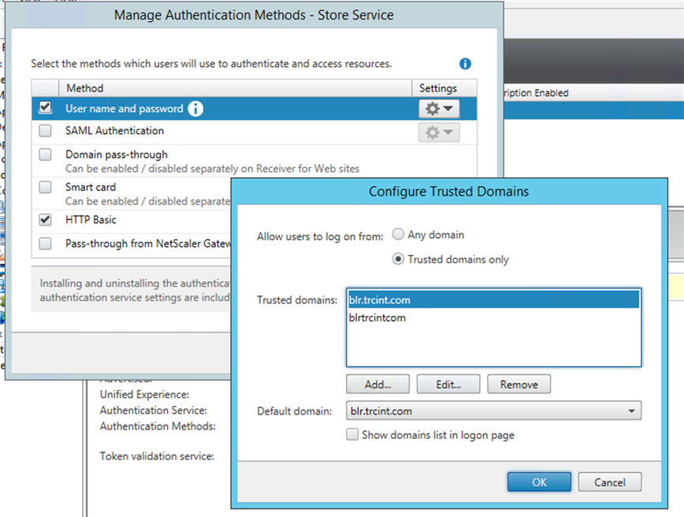The image size is (684, 517).
Task: Enable Domain pass-through checkbox
Action: 45,154
